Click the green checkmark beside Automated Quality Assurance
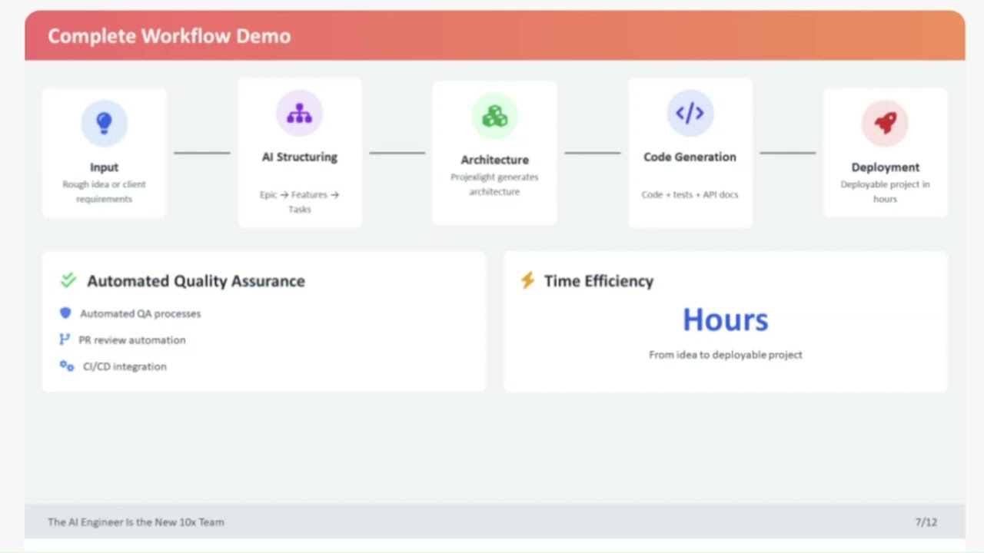 click(x=68, y=280)
